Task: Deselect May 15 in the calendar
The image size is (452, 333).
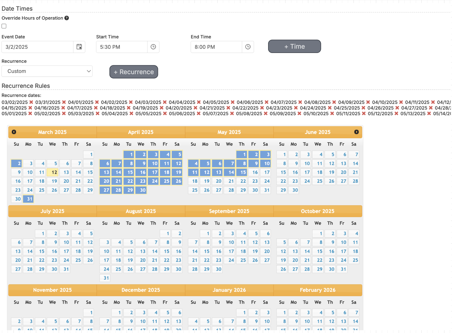Action: pyautogui.click(x=242, y=172)
